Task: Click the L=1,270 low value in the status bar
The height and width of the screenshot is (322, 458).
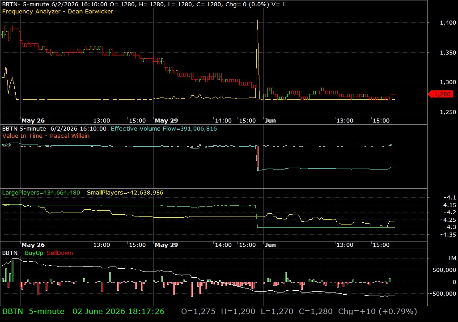Action: tap(277, 311)
